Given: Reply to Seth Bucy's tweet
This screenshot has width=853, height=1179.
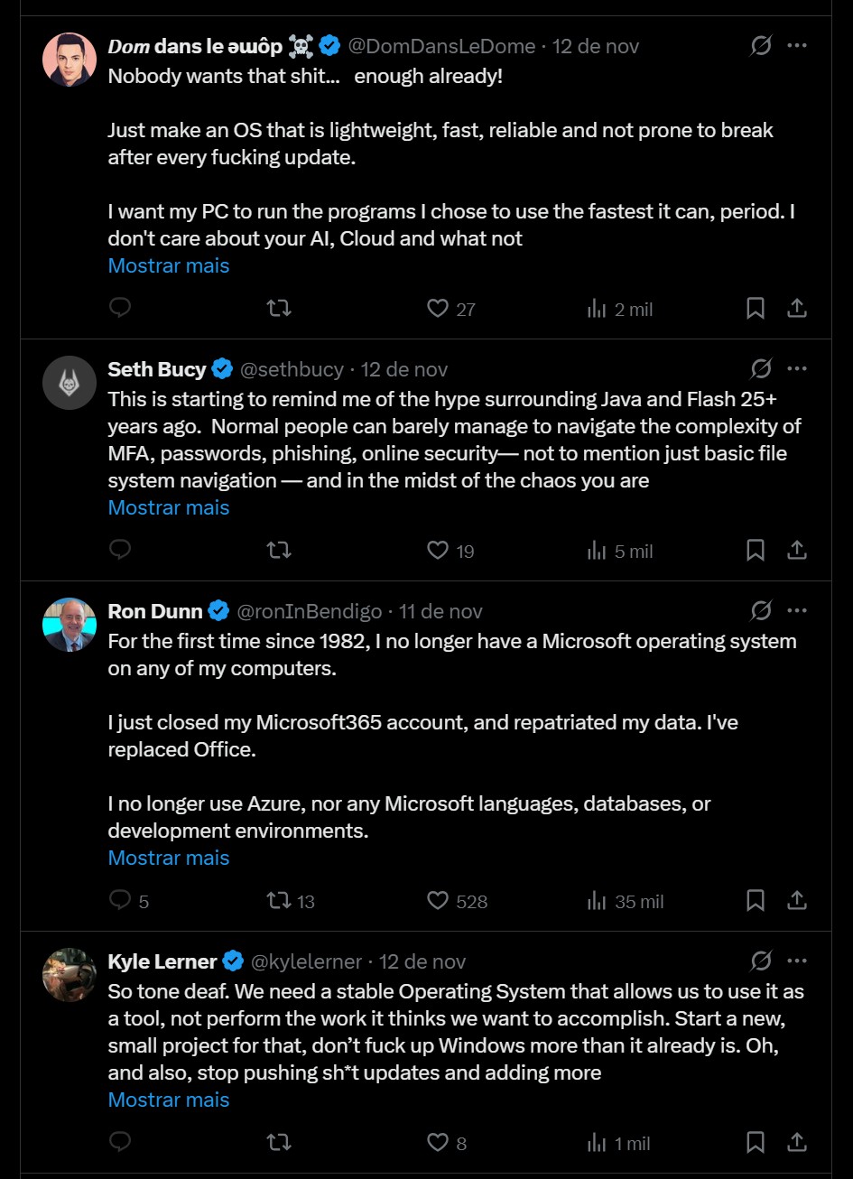Looking at the screenshot, I should pyautogui.click(x=120, y=551).
